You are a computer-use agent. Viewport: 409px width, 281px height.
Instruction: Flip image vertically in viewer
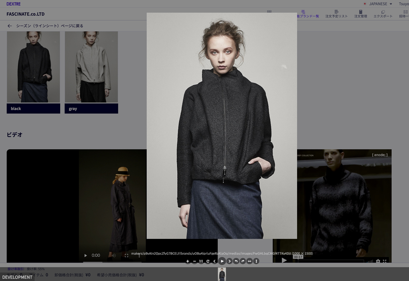click(256, 261)
